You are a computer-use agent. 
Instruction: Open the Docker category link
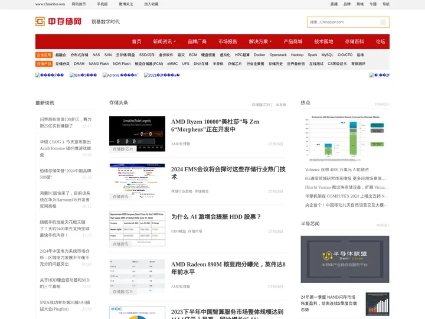pyautogui.click(x=259, y=55)
